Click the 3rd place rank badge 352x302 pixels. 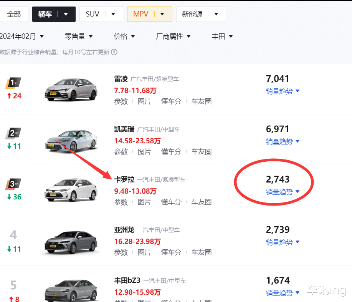coord(13,184)
